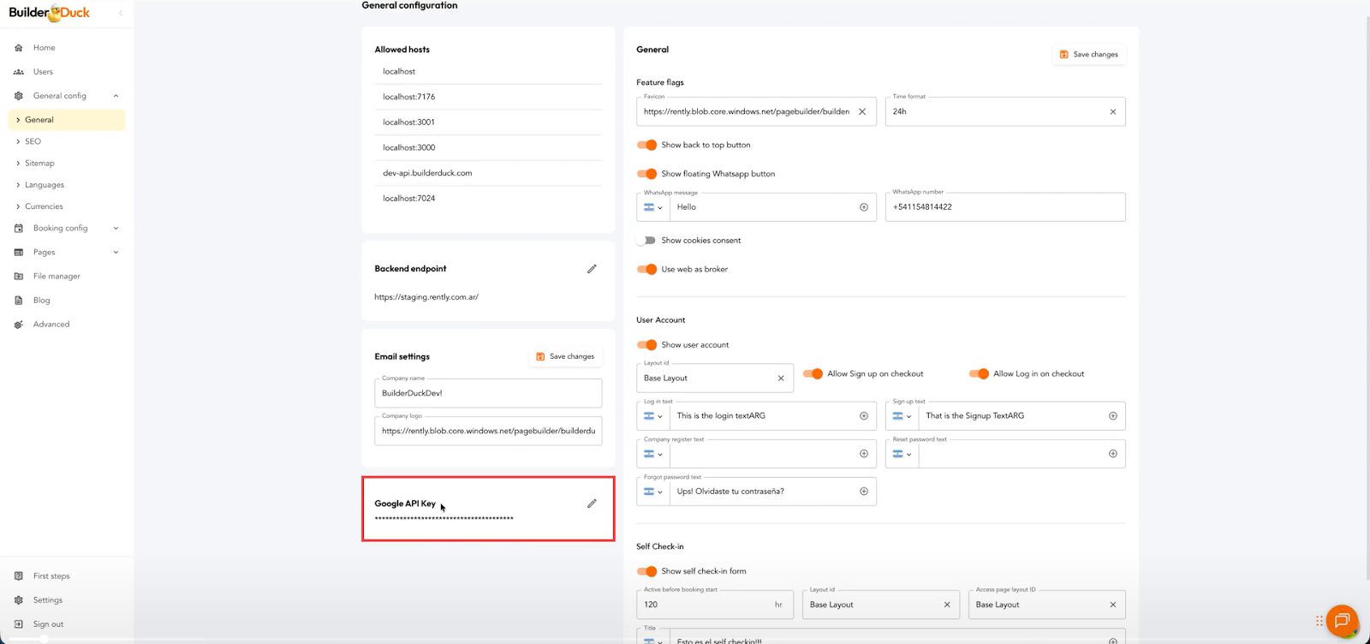Click plus icon in Reset password text field
This screenshot has height=644, width=1370.
point(1112,454)
